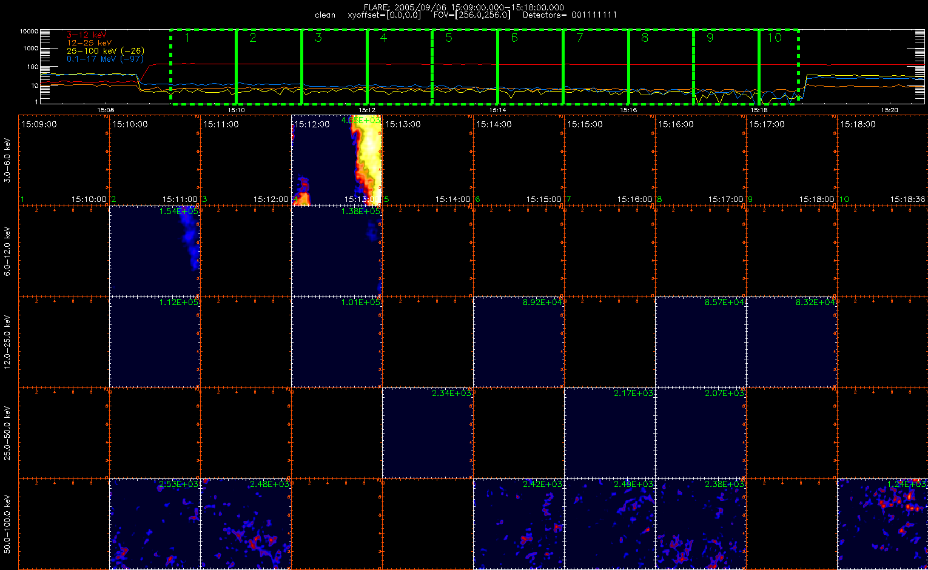The width and height of the screenshot is (928, 570).
Task: Select interval 9 marker in the light curve
Action: click(710, 38)
